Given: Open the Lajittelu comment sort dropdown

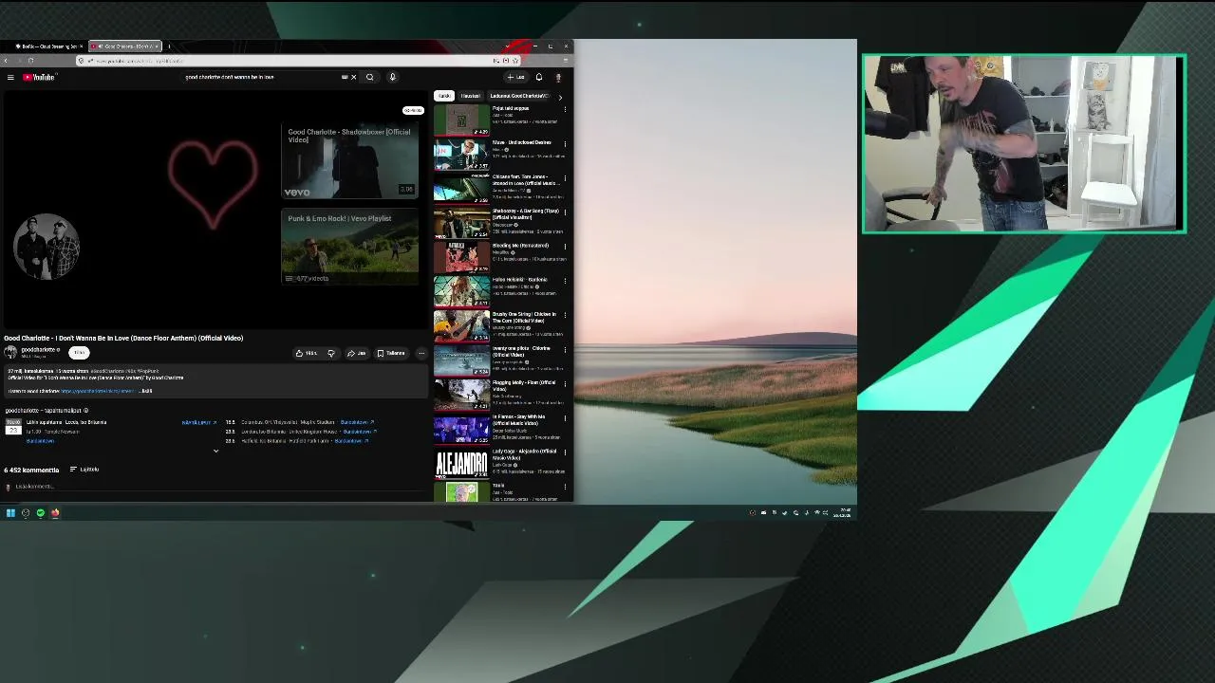Looking at the screenshot, I should [x=84, y=470].
